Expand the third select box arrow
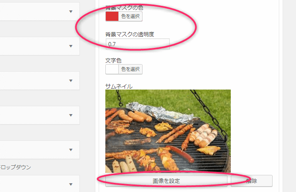The image size is (296, 192). (71, 81)
